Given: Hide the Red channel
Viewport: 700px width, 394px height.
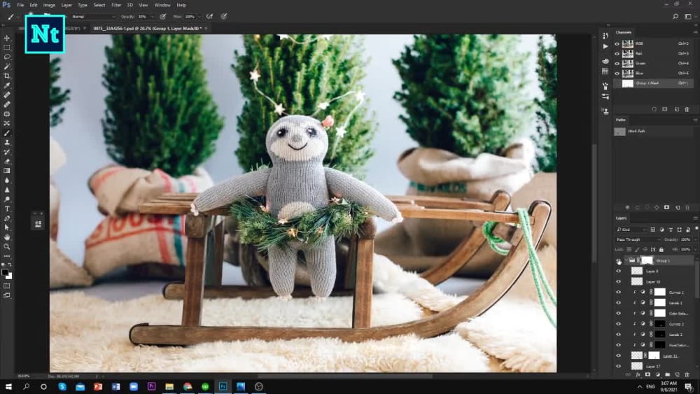Looking at the screenshot, I should pos(617,54).
